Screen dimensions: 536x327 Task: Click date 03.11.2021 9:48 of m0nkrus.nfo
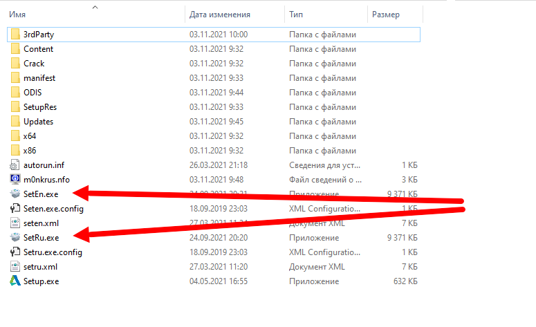(216, 179)
